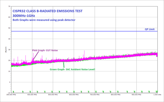Click the 700.000 MHz axis label
Screen dimensions: 164x102
95,95
